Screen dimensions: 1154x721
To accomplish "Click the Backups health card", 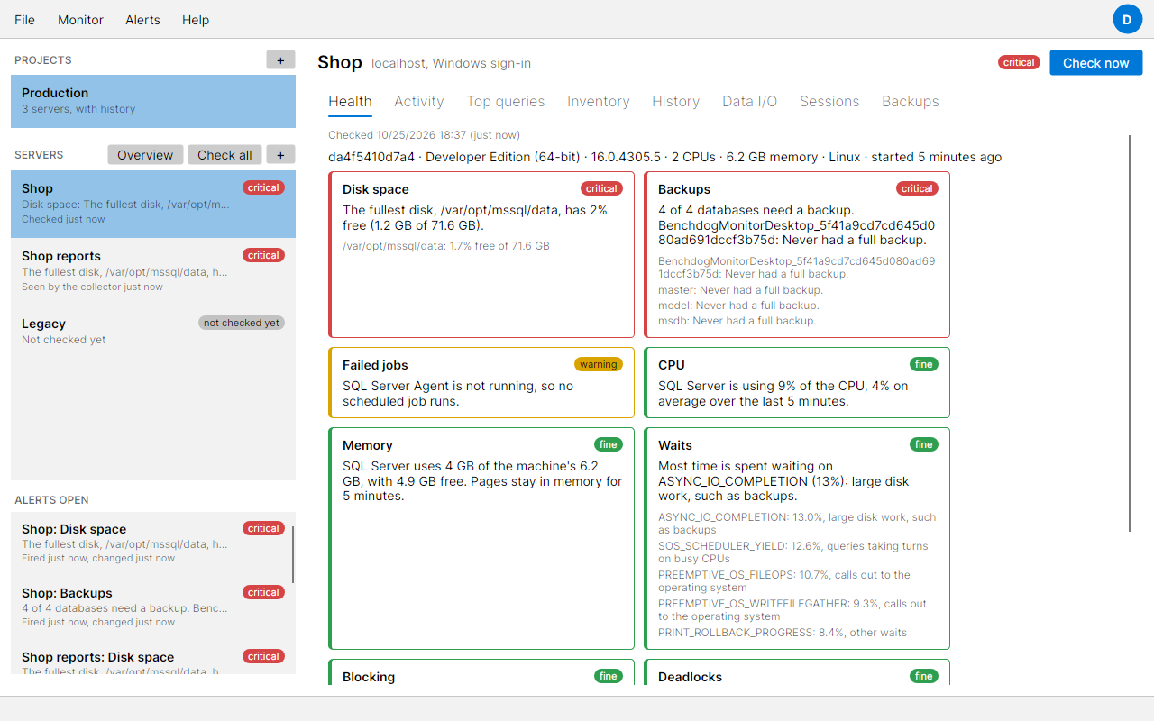I will (798, 255).
